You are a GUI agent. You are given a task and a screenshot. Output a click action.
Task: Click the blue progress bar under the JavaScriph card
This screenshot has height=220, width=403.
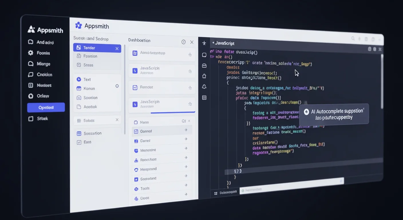coord(173,113)
